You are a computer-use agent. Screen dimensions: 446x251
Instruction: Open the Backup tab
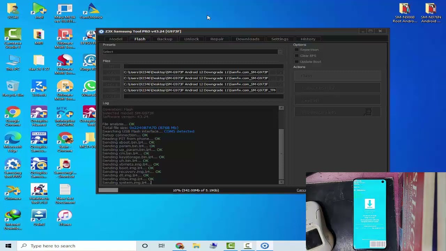click(x=164, y=39)
